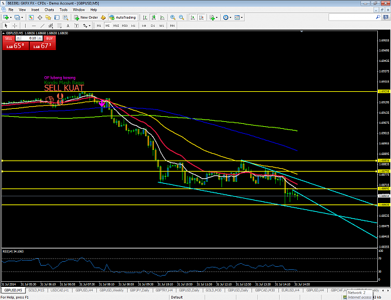Expand the Arrows tool dropdown arrow
391x300 pixels.
(x=89, y=26)
